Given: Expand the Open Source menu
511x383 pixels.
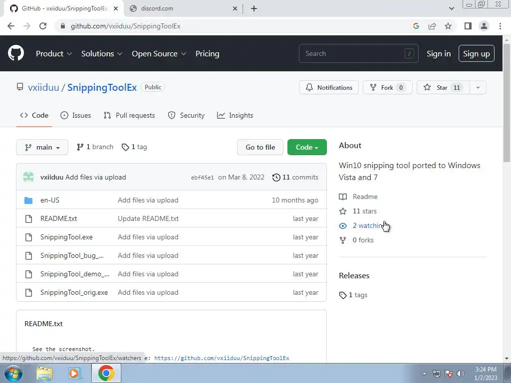Looking at the screenshot, I should click(x=159, y=54).
